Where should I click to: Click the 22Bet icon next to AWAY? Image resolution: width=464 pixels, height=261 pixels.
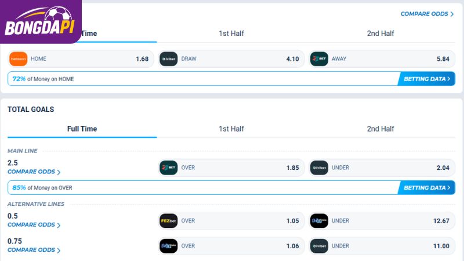(319, 59)
